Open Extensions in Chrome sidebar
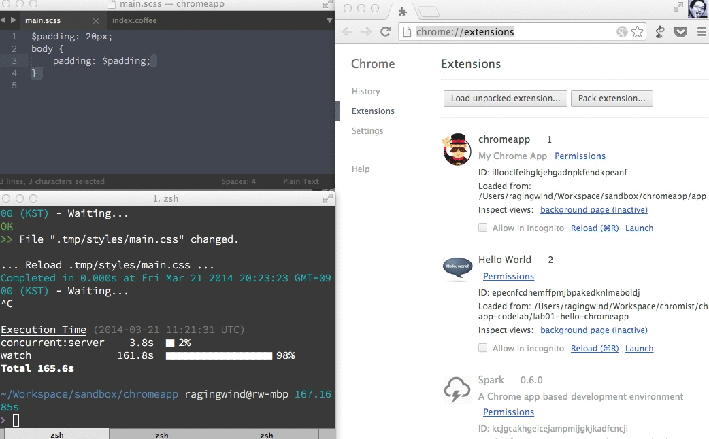The width and height of the screenshot is (709, 439). coord(373,111)
